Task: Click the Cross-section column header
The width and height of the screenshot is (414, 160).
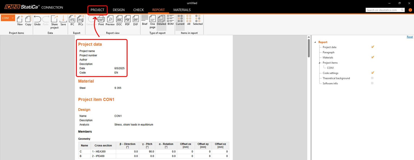Action: point(103,146)
